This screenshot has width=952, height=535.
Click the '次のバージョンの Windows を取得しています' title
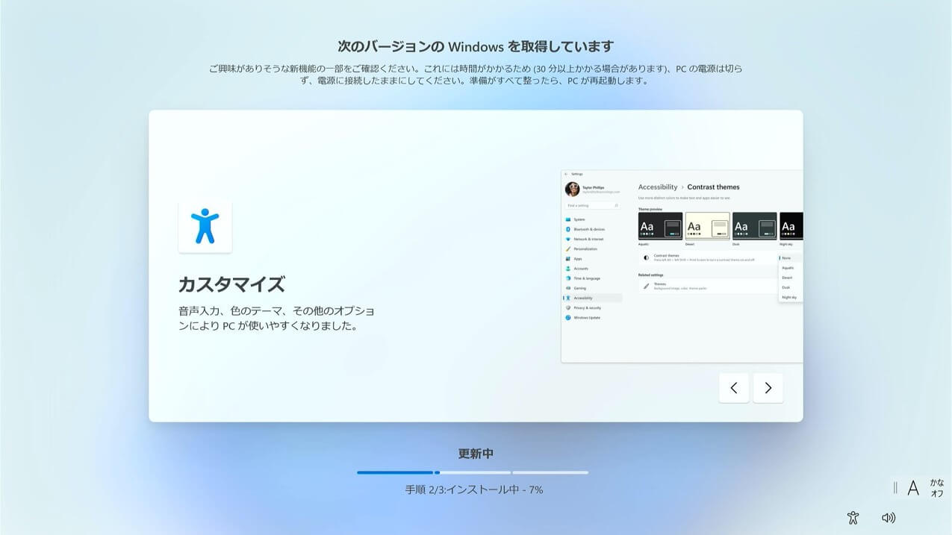[x=476, y=46]
